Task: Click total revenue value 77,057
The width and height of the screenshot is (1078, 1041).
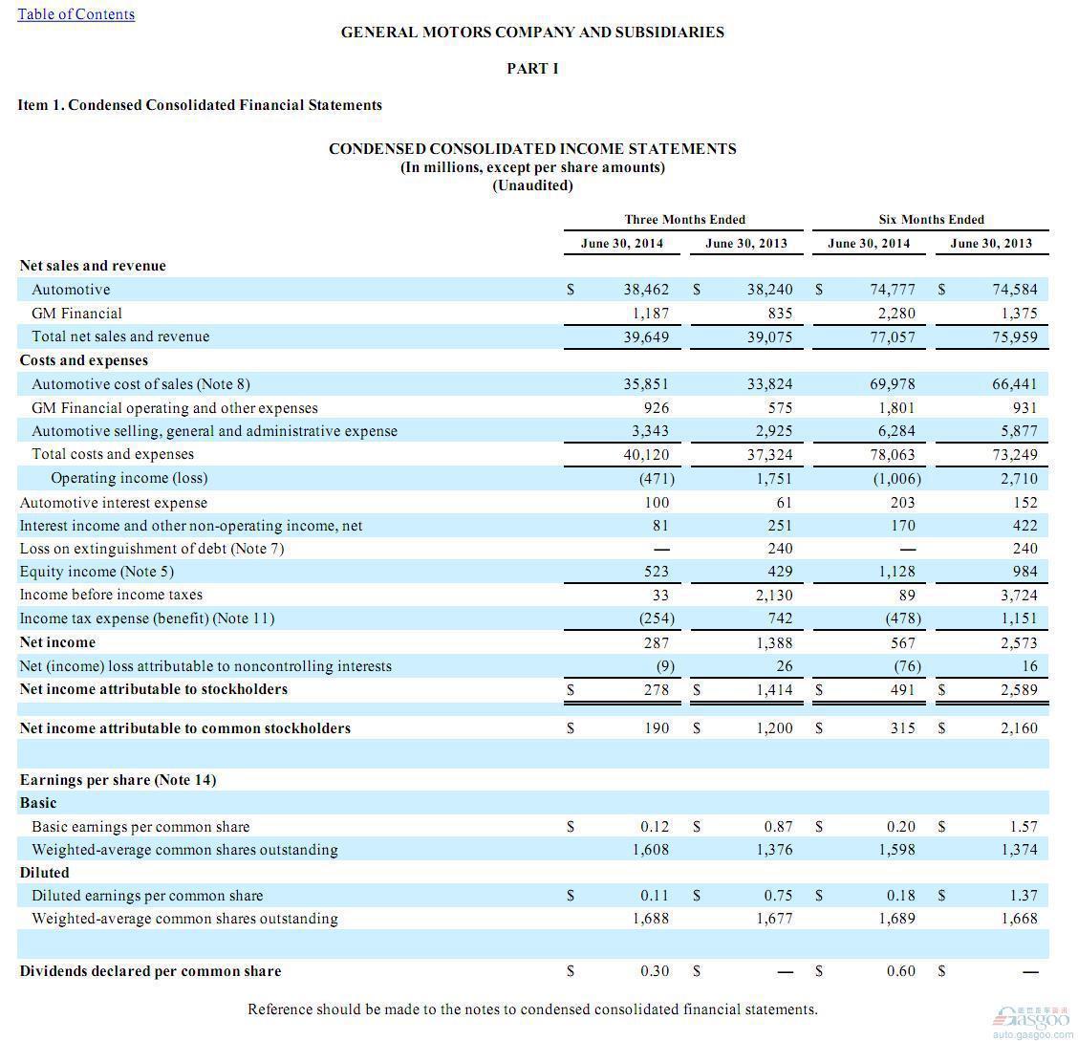Action: (x=893, y=337)
